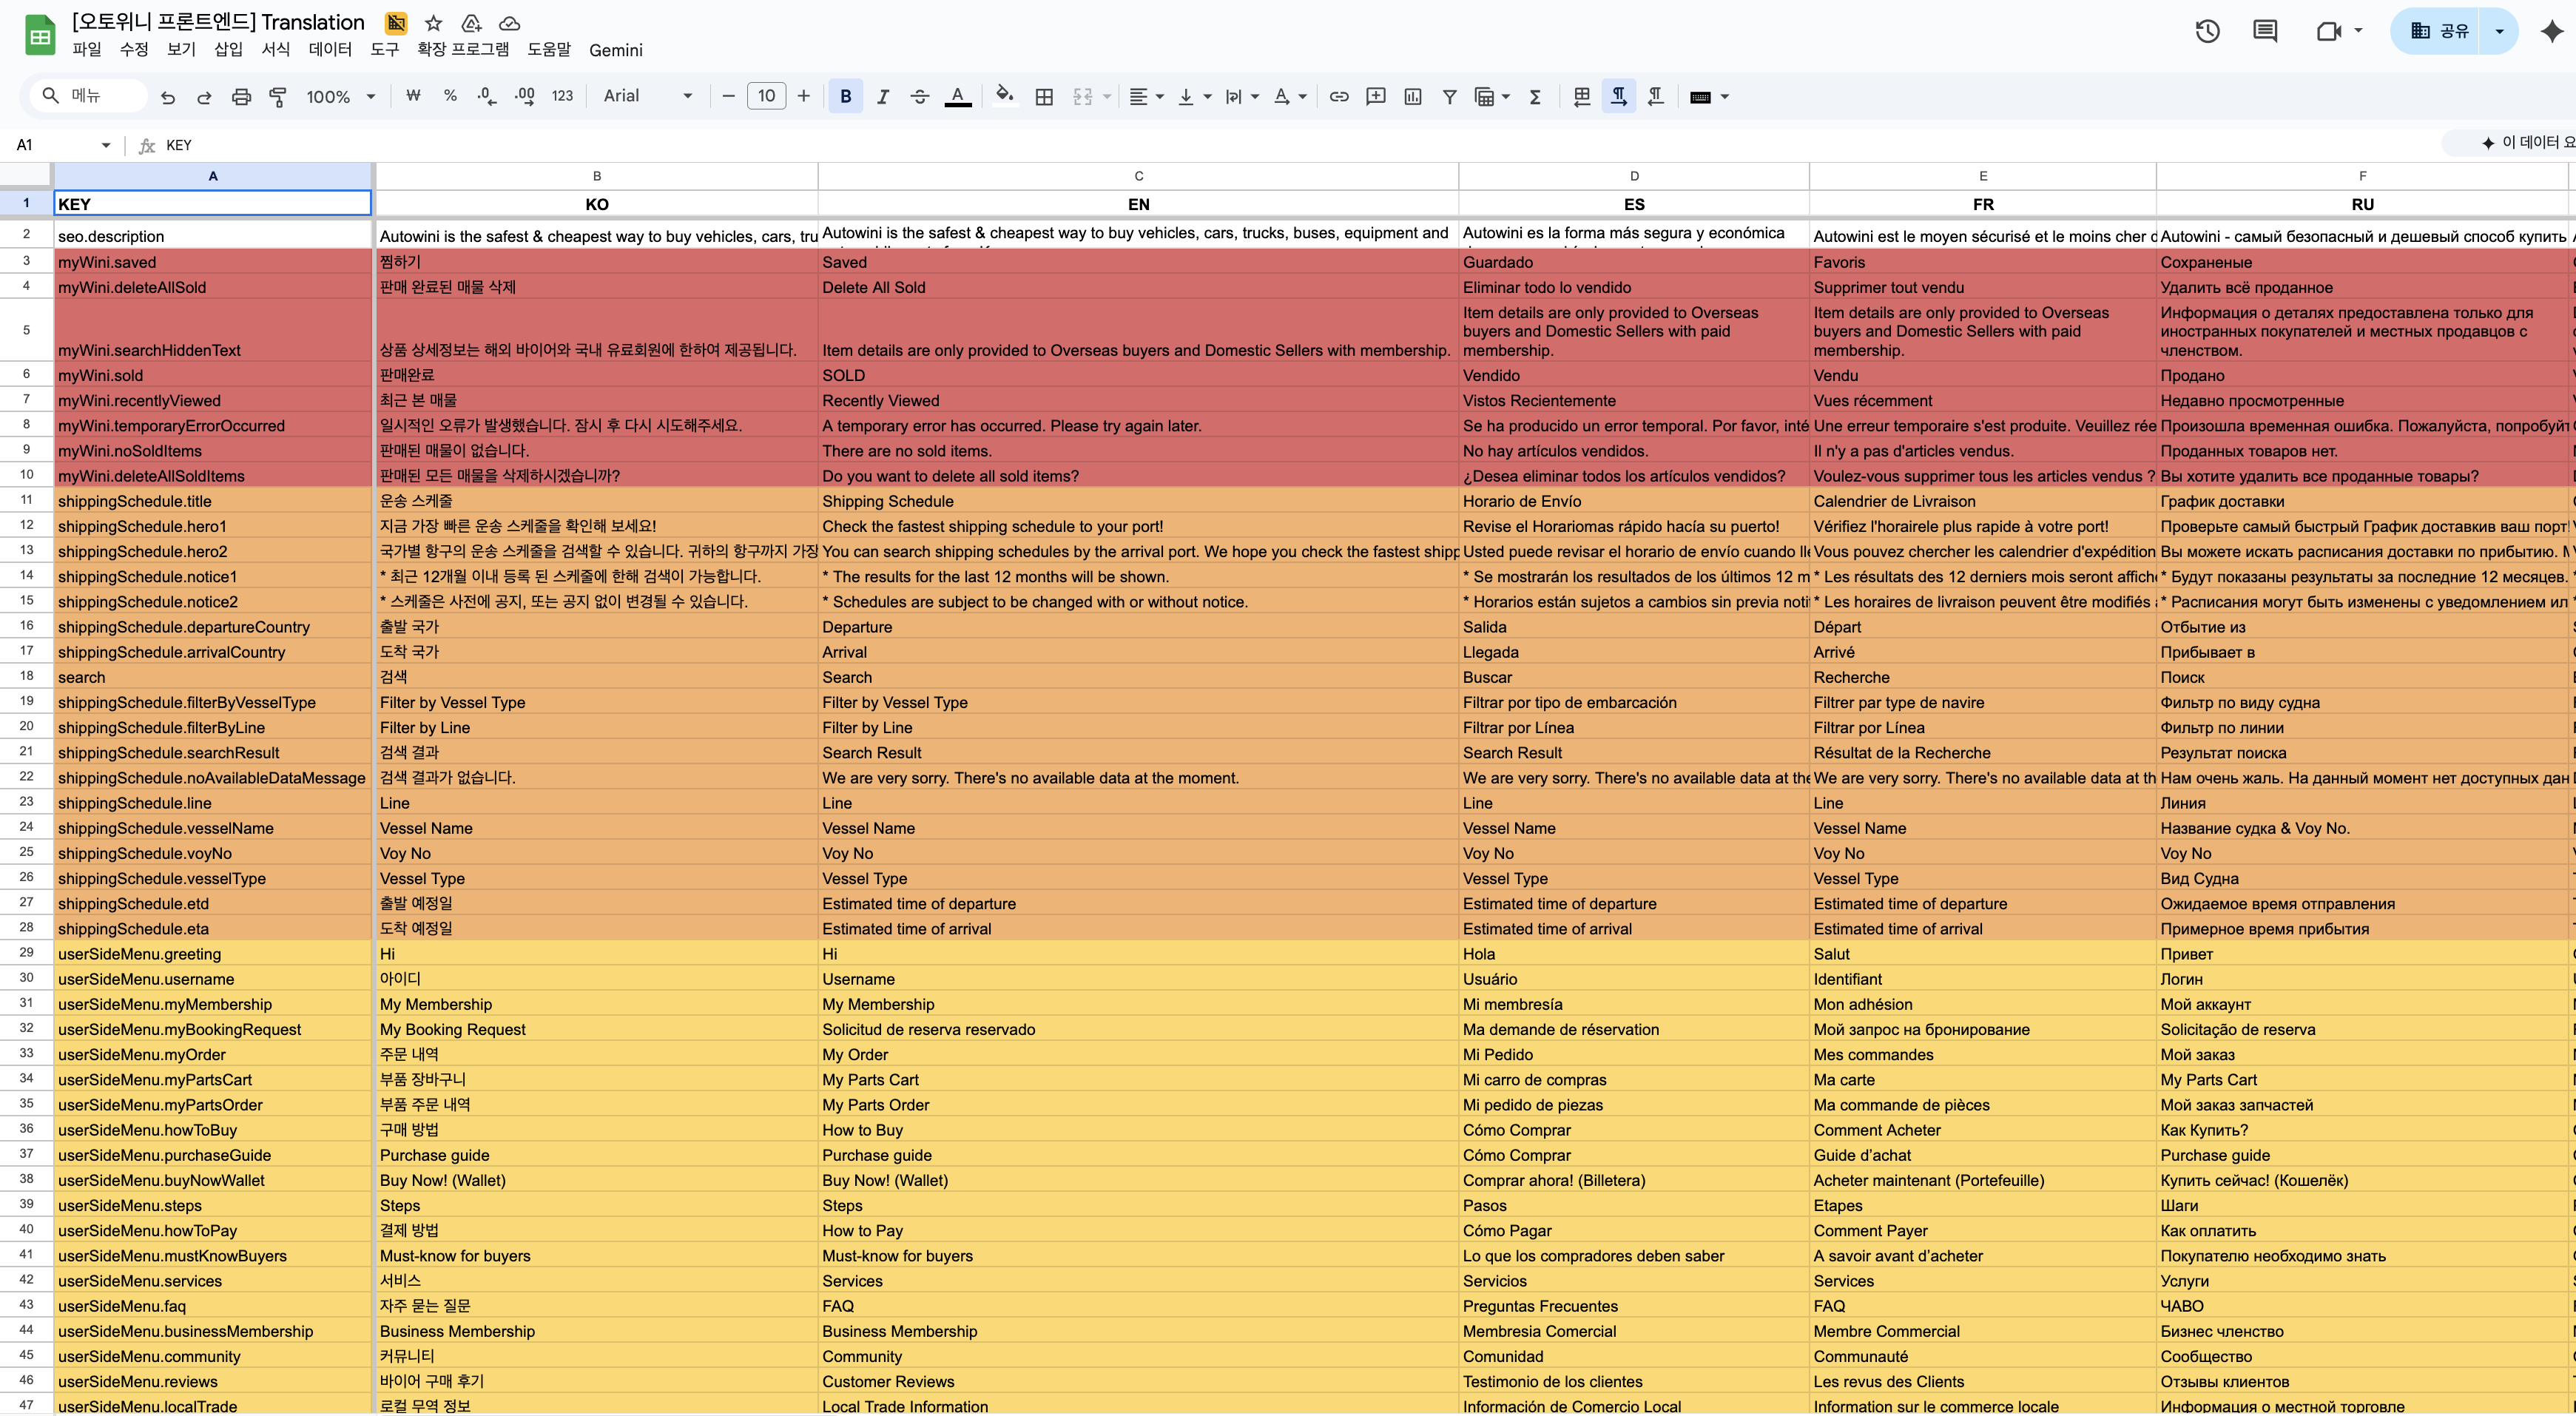
Task: Expand the A1 name box dropdown
Action: [105, 145]
